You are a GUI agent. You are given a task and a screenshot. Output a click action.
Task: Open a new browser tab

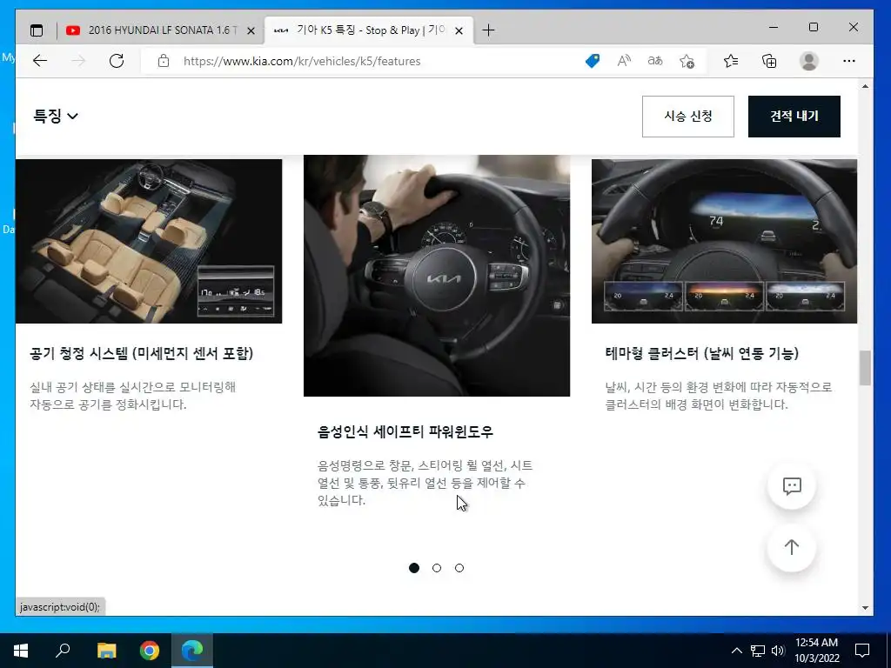click(x=488, y=30)
